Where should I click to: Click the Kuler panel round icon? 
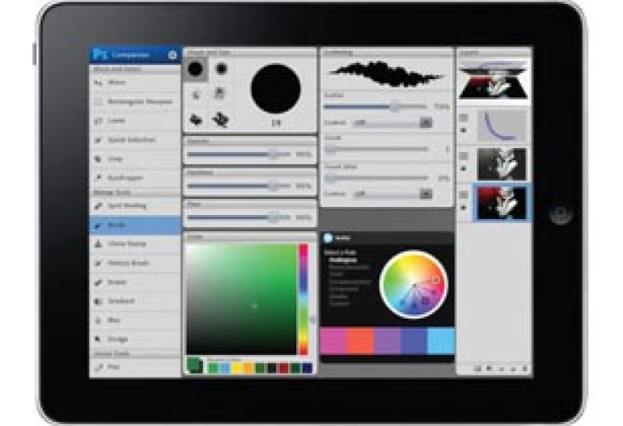[x=328, y=238]
